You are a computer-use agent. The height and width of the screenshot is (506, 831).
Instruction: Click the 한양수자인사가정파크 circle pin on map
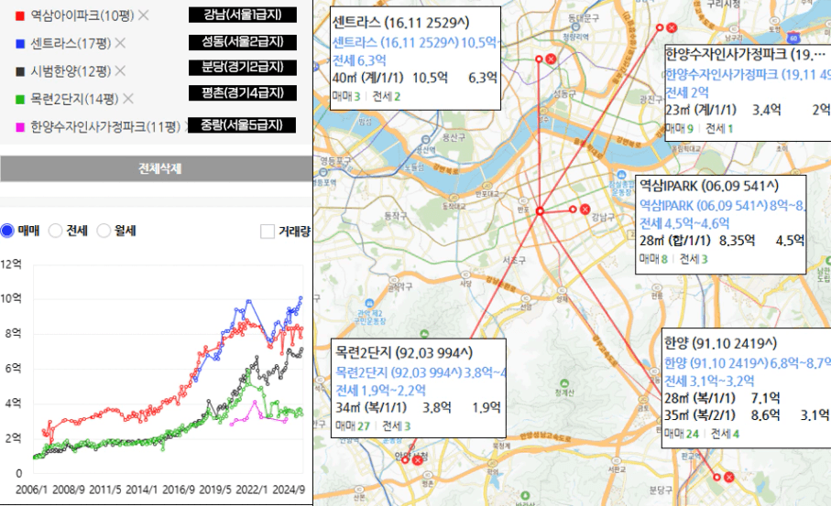[660, 27]
